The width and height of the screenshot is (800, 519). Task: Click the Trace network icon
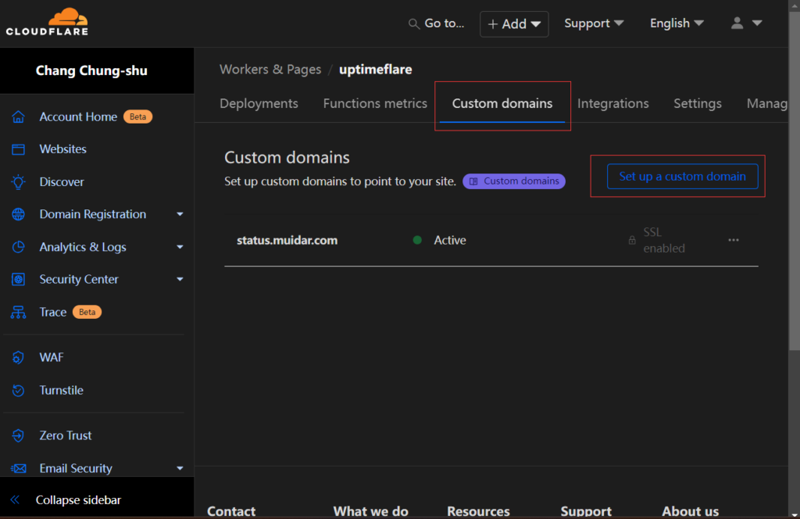[19, 312]
